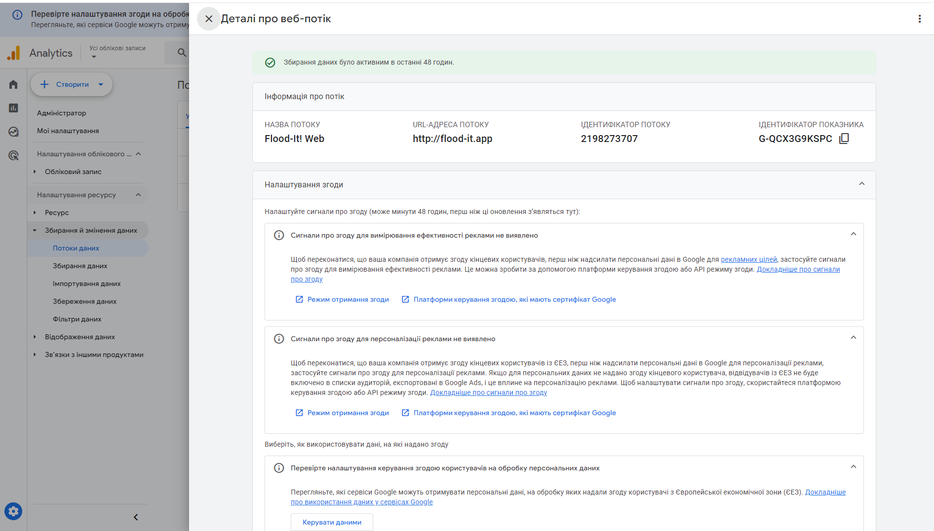Open the all accounts dropdown
Viewport: 934px width, 531px height.
[x=117, y=52]
